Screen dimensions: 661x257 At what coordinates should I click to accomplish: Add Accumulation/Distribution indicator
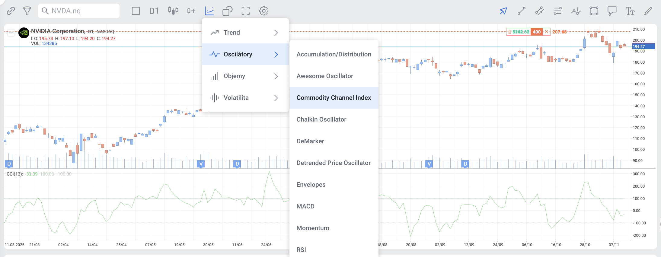(334, 54)
